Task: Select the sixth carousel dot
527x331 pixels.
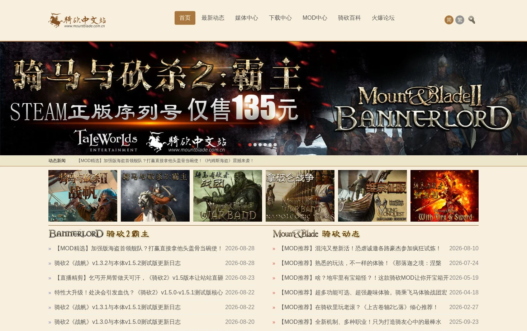Action: point(275,145)
